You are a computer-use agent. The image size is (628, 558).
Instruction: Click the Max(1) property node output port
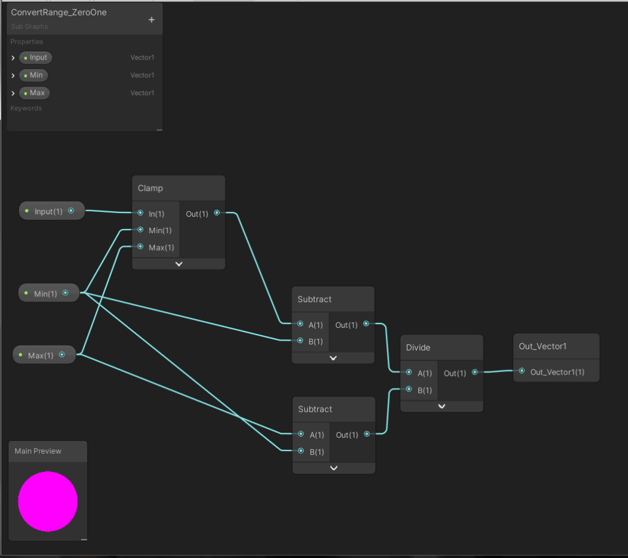tap(63, 355)
